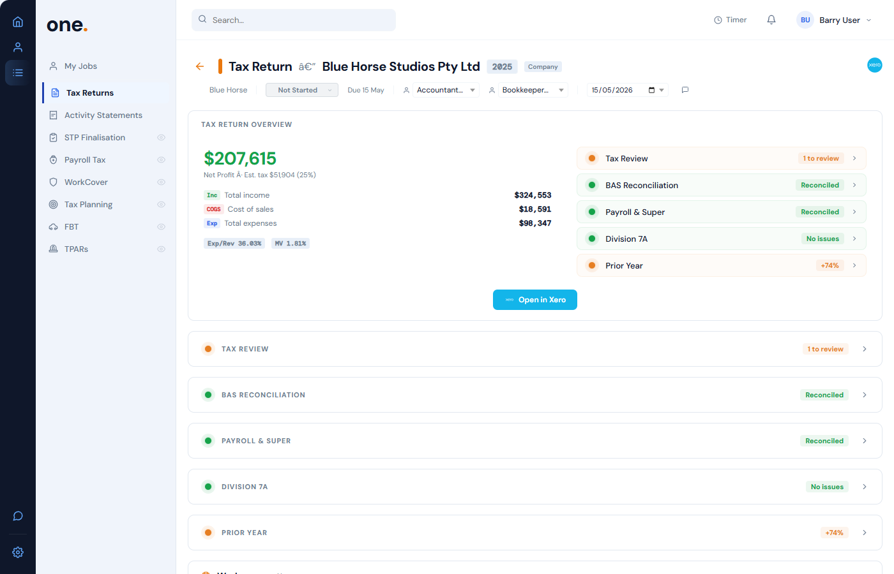Click the Activity Statements icon
Image resolution: width=894 pixels, height=574 pixels.
pyautogui.click(x=54, y=115)
